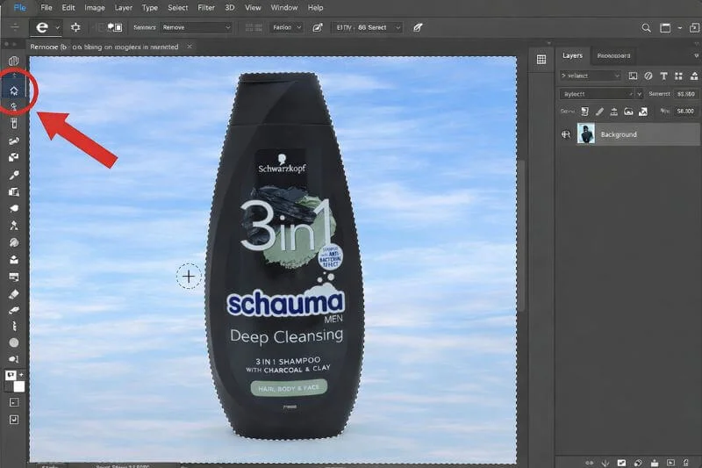The image size is (702, 468).
Task: Click the white background color swatch
Action: (18, 386)
